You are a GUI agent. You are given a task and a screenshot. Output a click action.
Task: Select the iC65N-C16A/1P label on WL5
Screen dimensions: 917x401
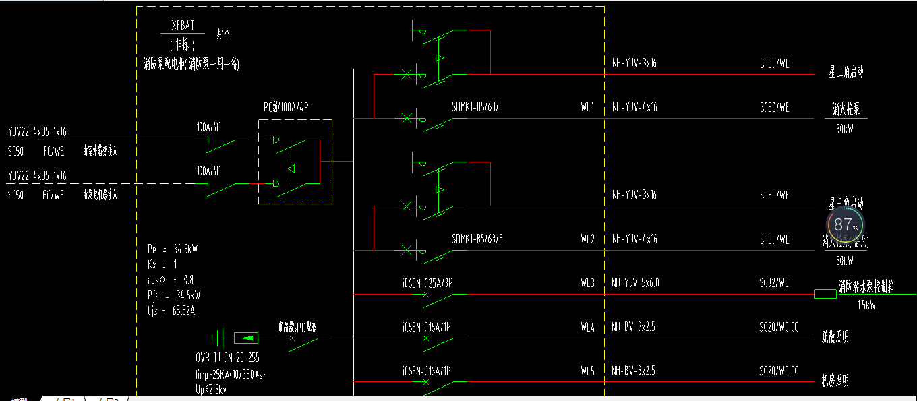pos(427,371)
